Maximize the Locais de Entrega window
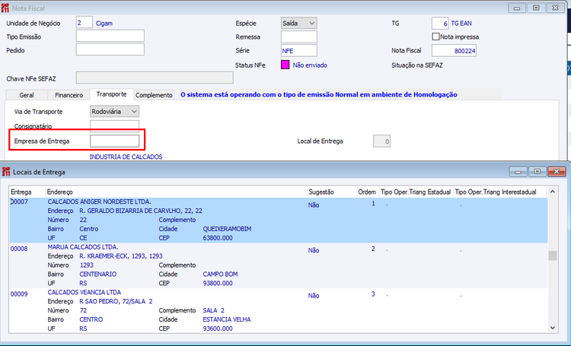Screen dimensions: 571x346 pyautogui.click(x=538, y=171)
